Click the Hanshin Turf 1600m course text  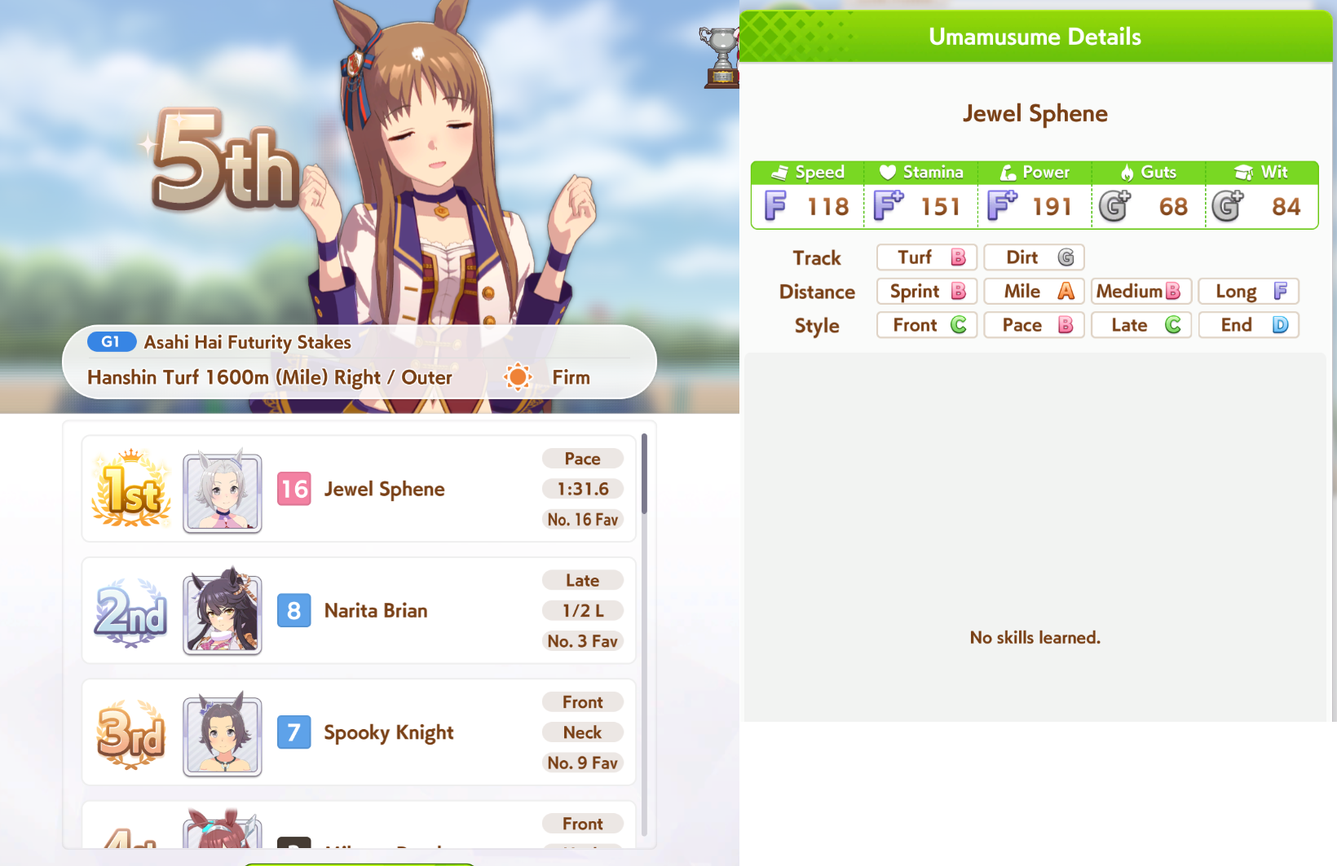coord(269,377)
